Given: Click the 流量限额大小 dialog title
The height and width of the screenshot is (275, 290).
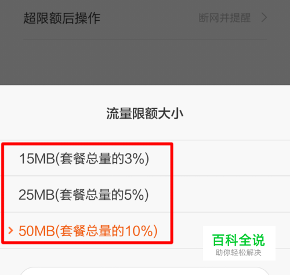Looking at the screenshot, I should coord(145,113).
